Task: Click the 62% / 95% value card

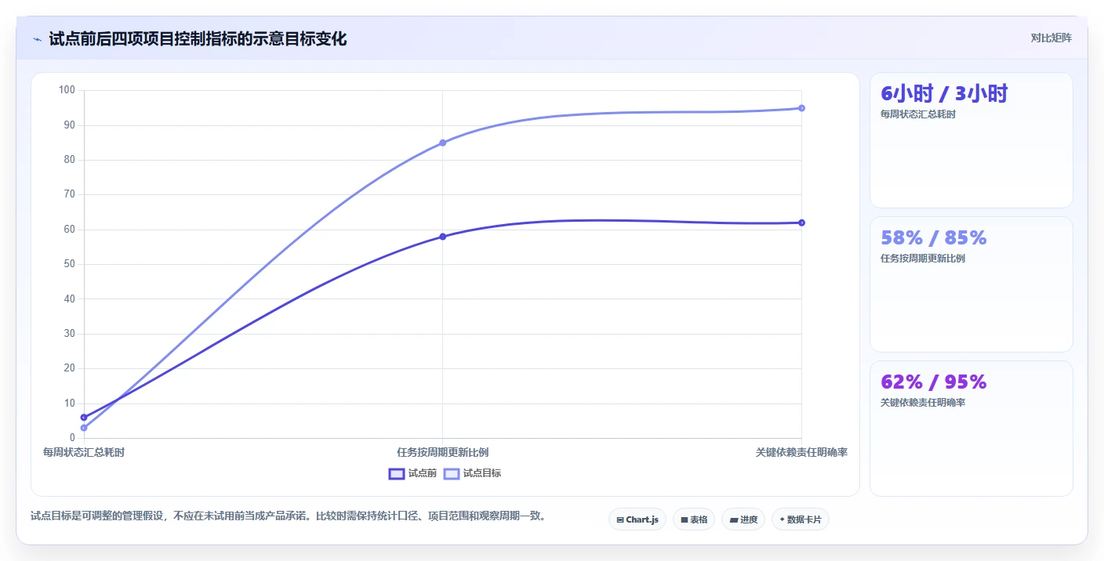Action: click(x=971, y=429)
